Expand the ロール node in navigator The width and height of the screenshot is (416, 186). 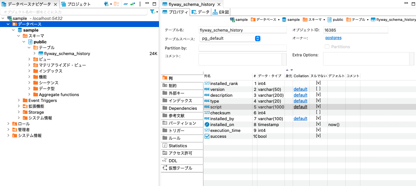9,124
